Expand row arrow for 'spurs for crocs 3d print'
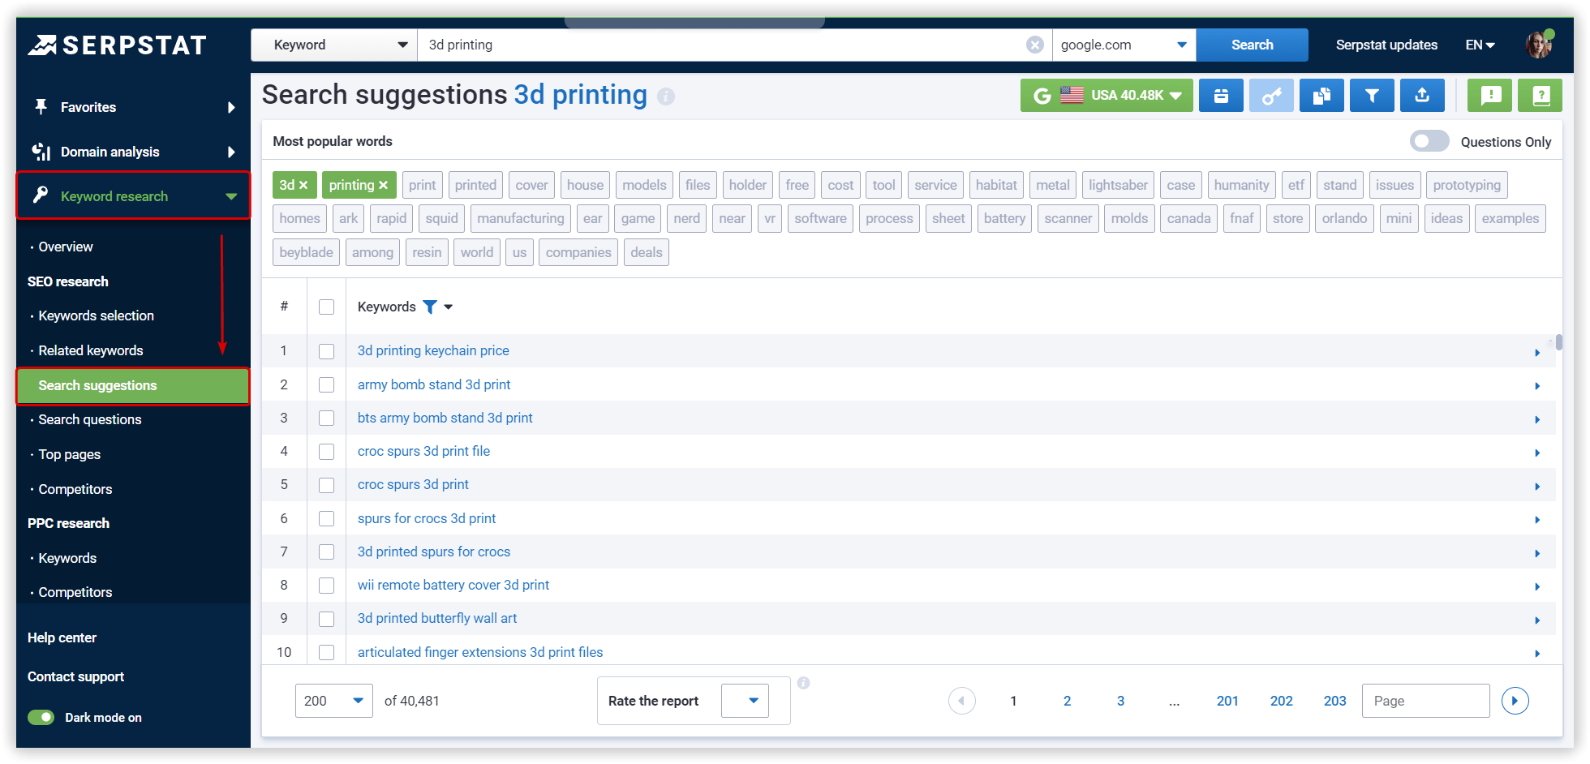1590x764 pixels. pyautogui.click(x=1537, y=519)
